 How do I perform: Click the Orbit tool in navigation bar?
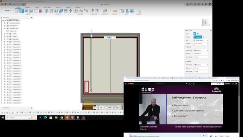pyautogui.click(x=95, y=108)
